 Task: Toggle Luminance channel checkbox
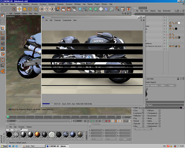click(143, 113)
